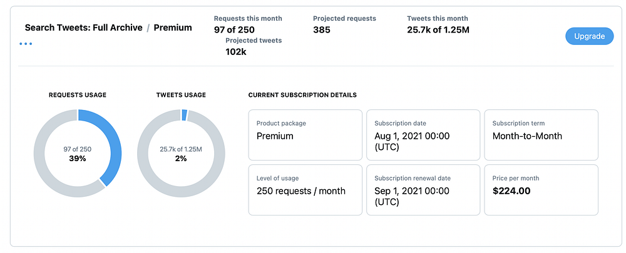Select the Product package Premium card

pyautogui.click(x=305, y=134)
